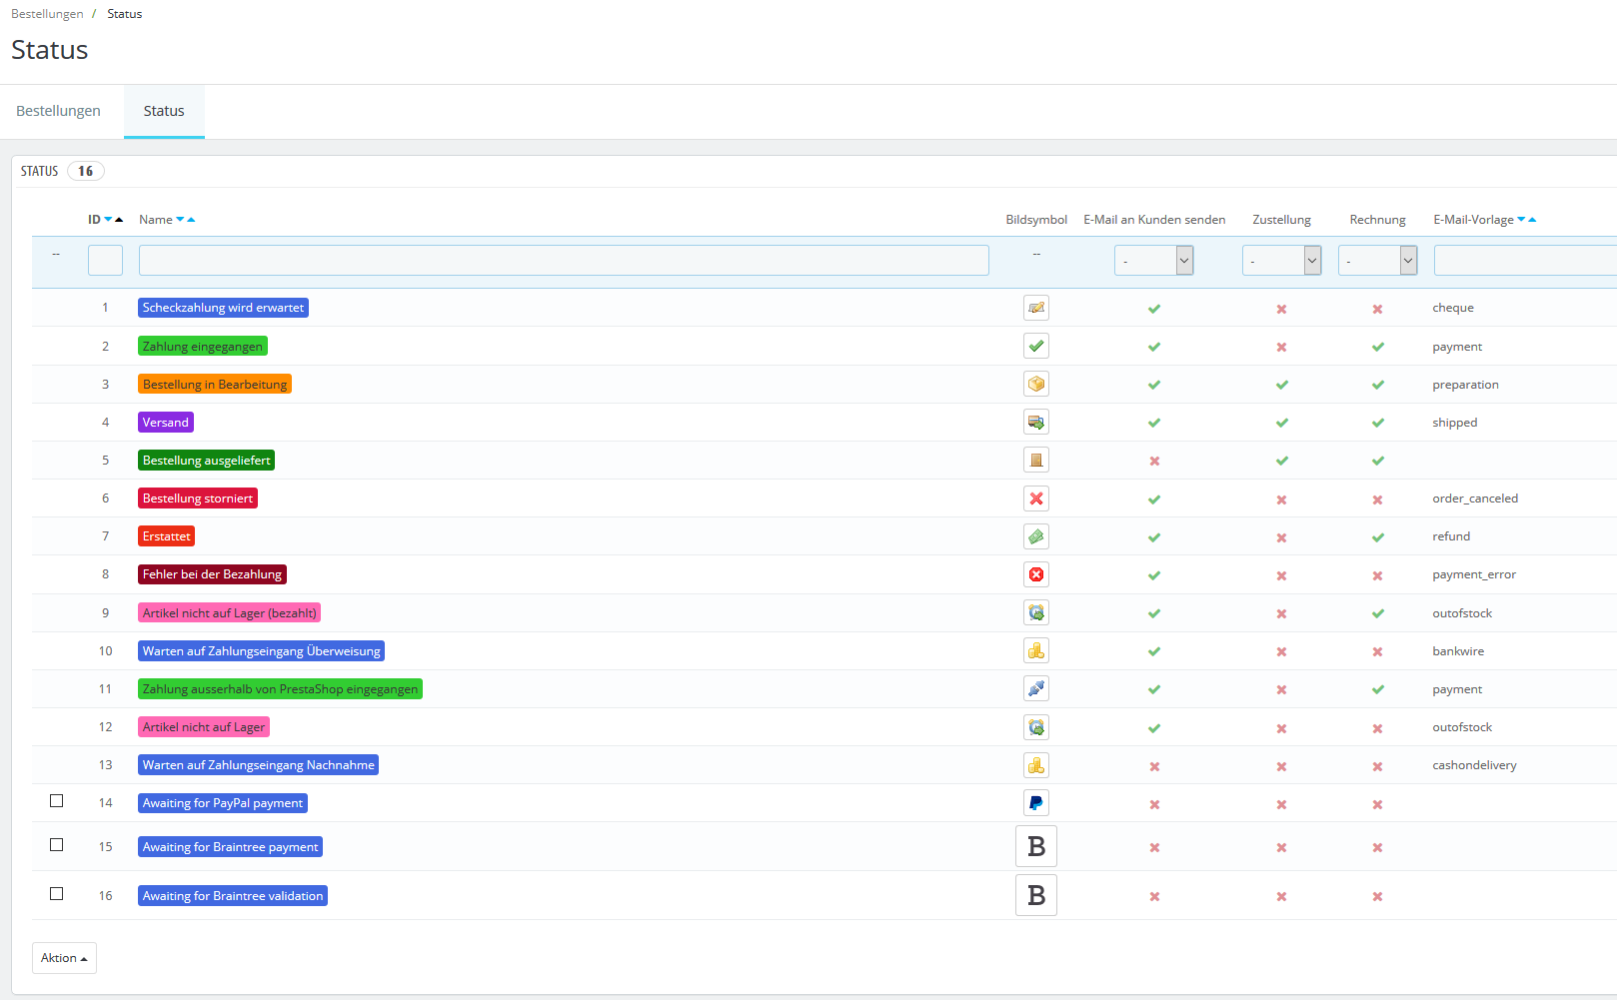
Task: Open Zahlung eingegangen status label
Action: [x=203, y=347]
